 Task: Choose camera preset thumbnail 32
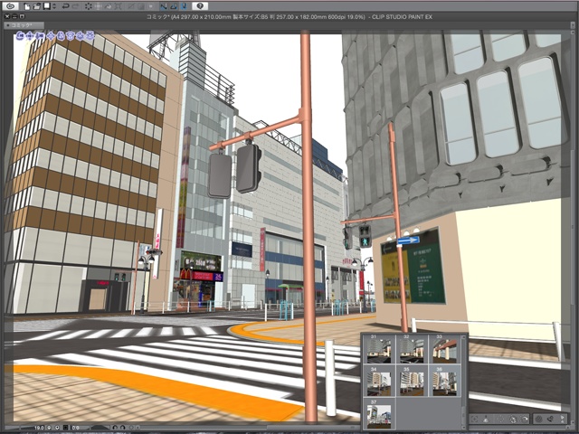coord(412,349)
